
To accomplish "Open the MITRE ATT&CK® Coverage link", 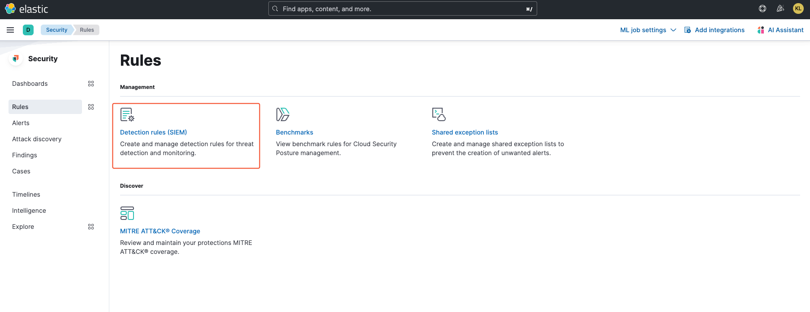I will click(160, 231).
